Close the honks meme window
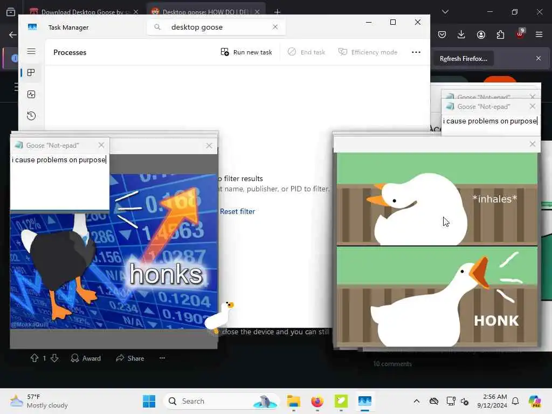Viewport: 552px width, 414px height. [209, 146]
